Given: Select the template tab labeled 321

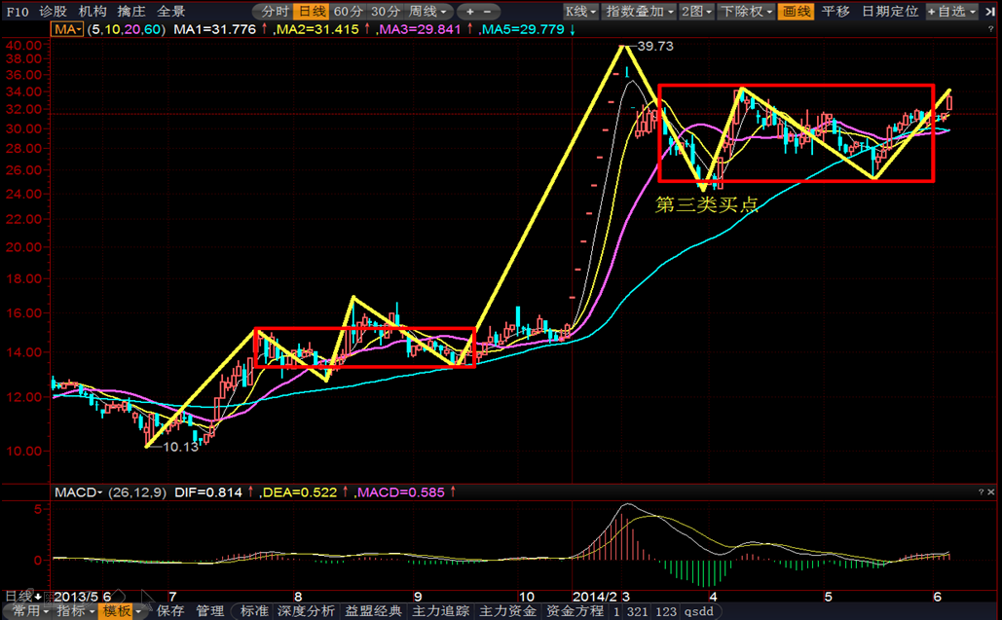Looking at the screenshot, I should 637,611.
